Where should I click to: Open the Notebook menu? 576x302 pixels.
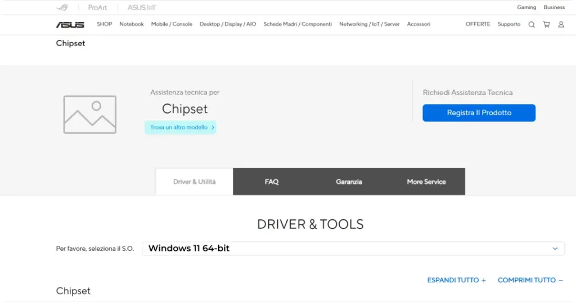[x=132, y=24]
